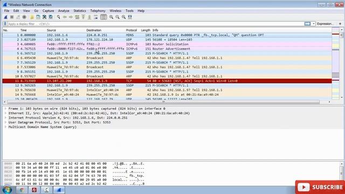Expand the Internet Protocol Version 4 row
345x194 pixels.
(x=5, y=118)
